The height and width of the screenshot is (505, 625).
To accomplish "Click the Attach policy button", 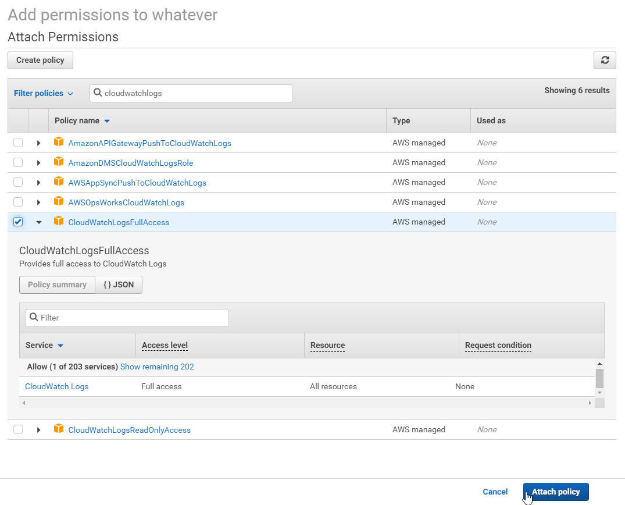I will pos(556,492).
